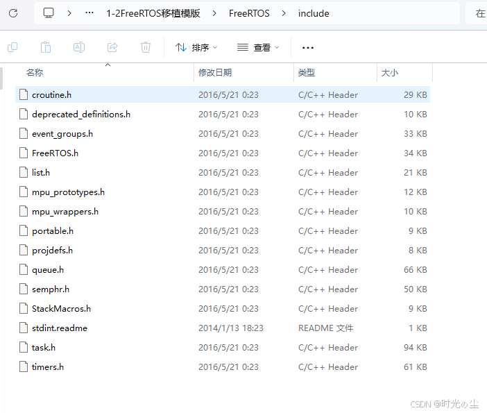Navigate to FreeRTOS folder in breadcrumb
Screen dimensions: 487x413
tap(249, 13)
